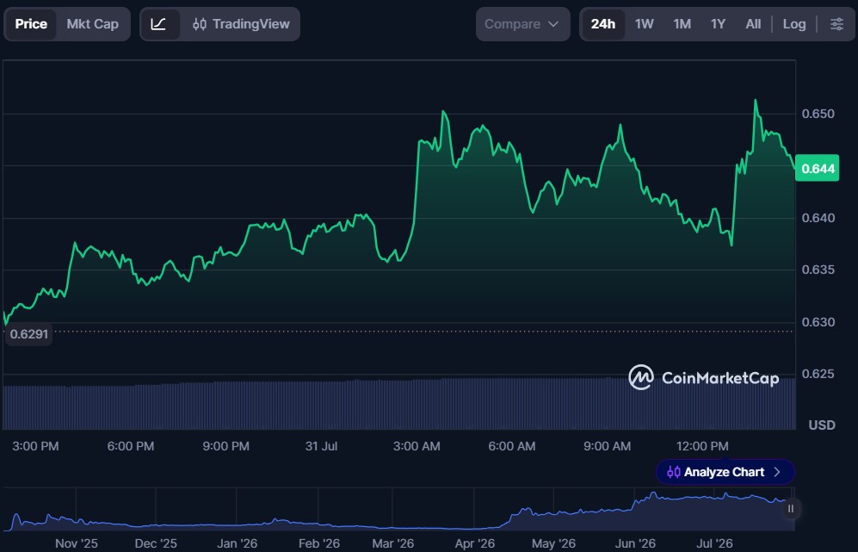
Task: Click the 12:00 PM time label
Action: click(702, 446)
